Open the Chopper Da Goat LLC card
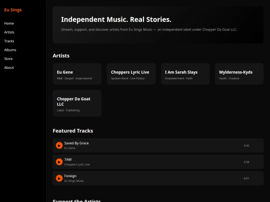The image size is (270, 202). 77,103
